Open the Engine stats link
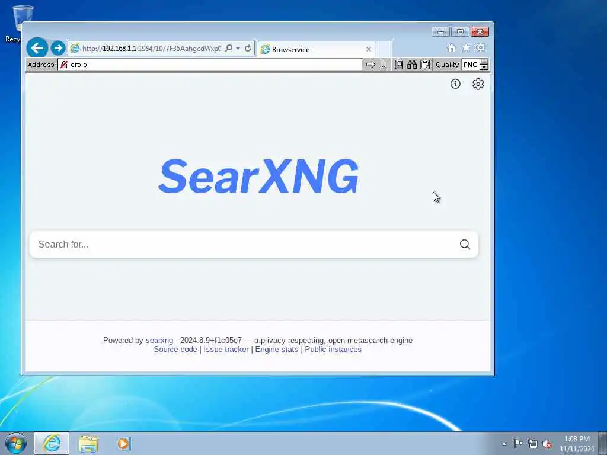This screenshot has width=607, height=455. (x=277, y=350)
